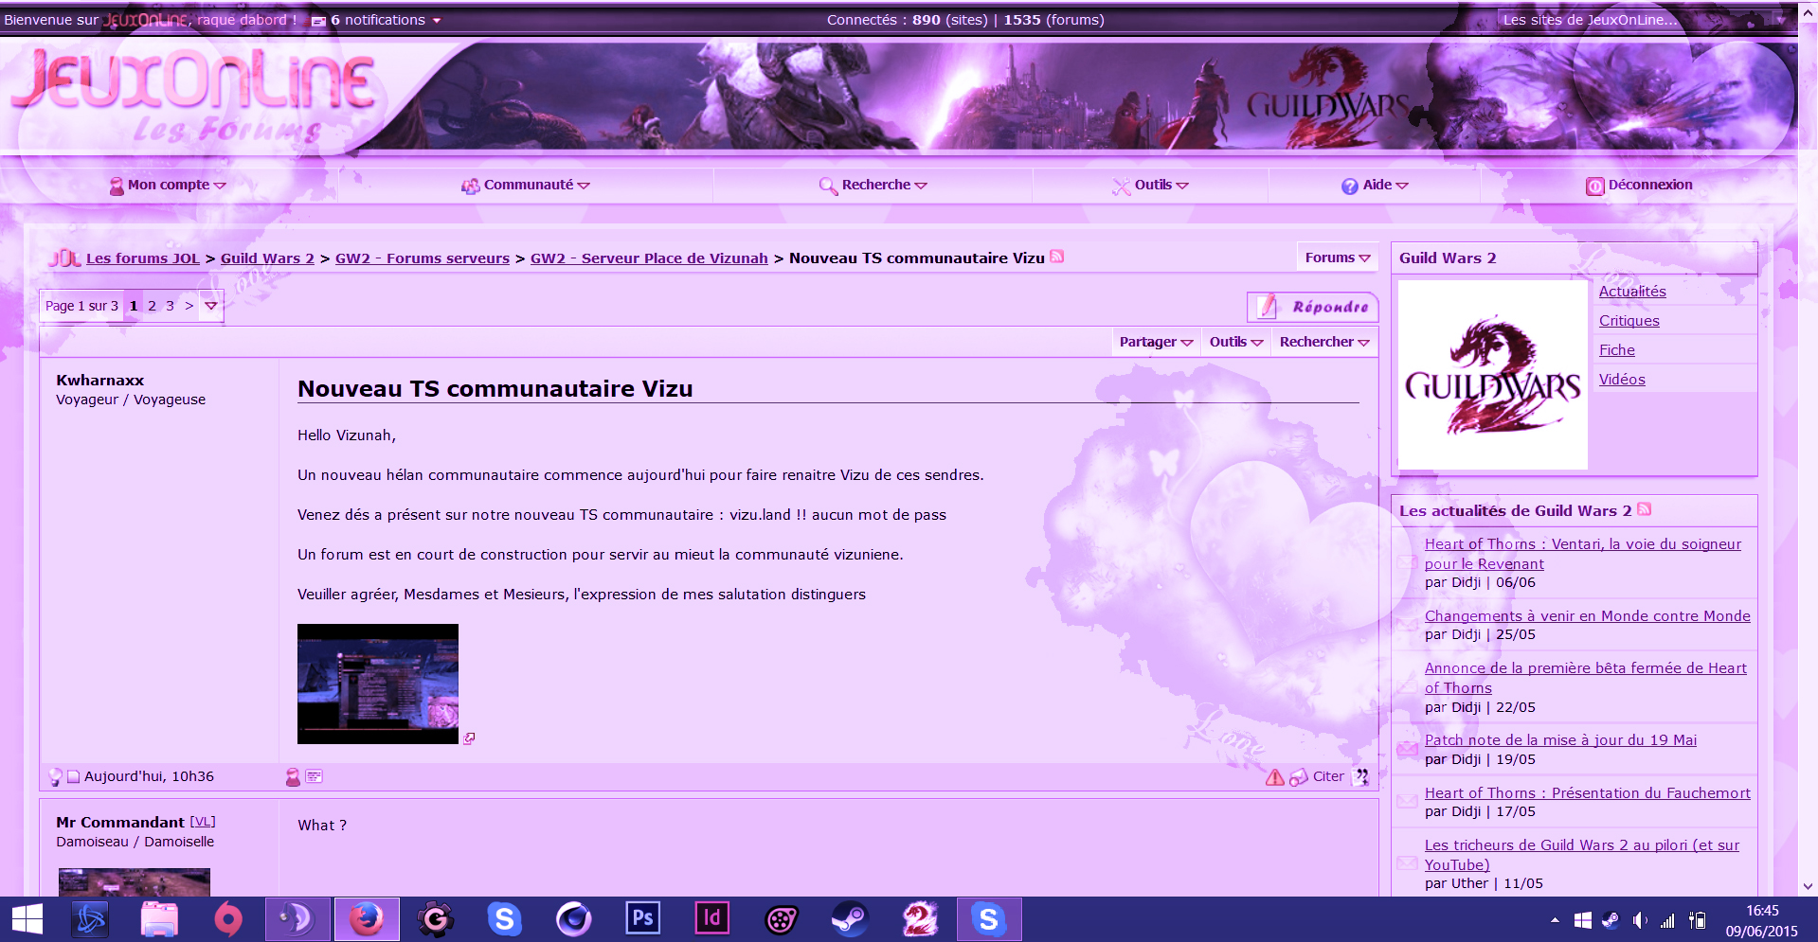Open Cinema 4D from the taskbar
The height and width of the screenshot is (942, 1818).
tap(573, 919)
